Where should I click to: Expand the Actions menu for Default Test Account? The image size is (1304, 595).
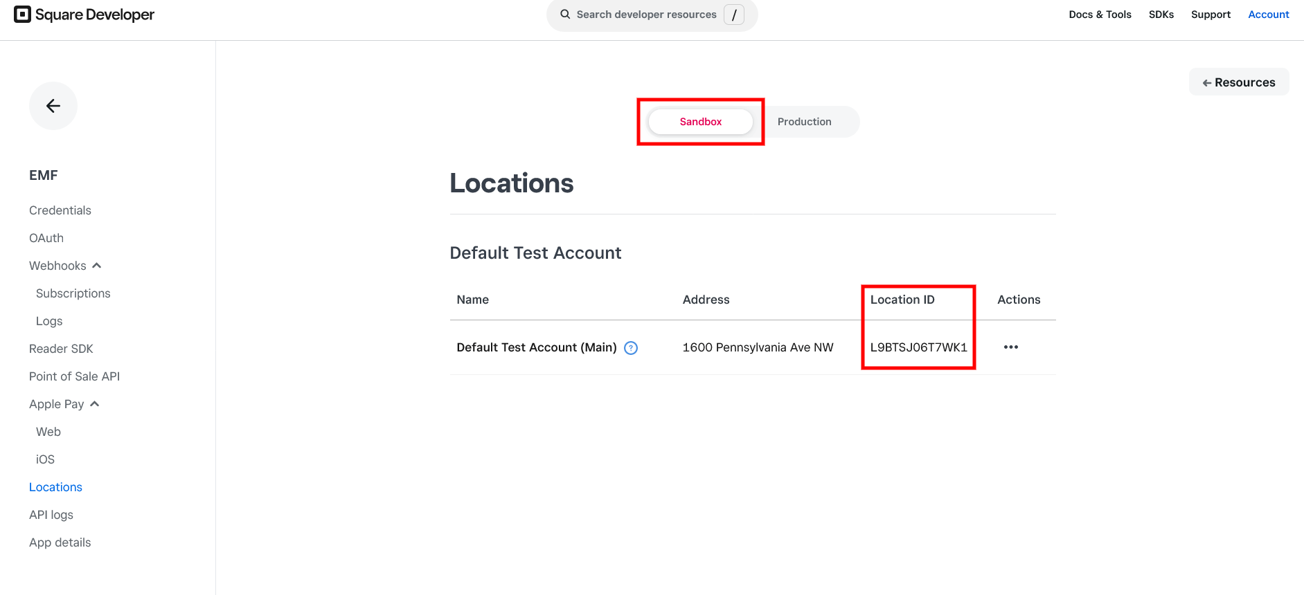[1010, 347]
